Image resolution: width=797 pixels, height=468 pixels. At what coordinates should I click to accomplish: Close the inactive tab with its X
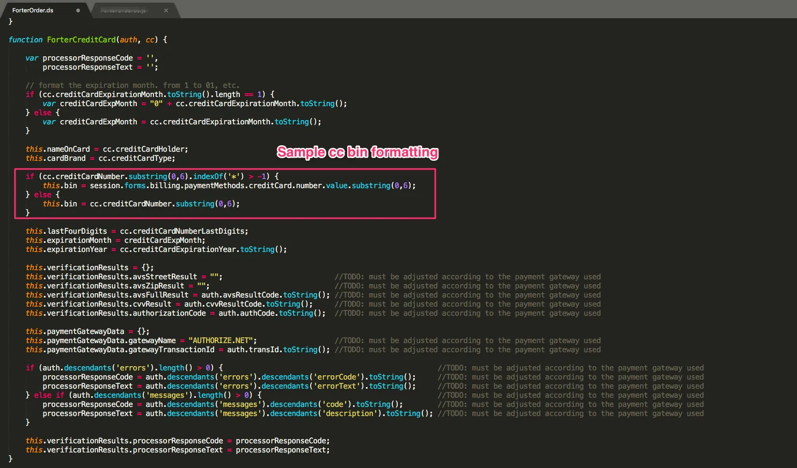[166, 10]
